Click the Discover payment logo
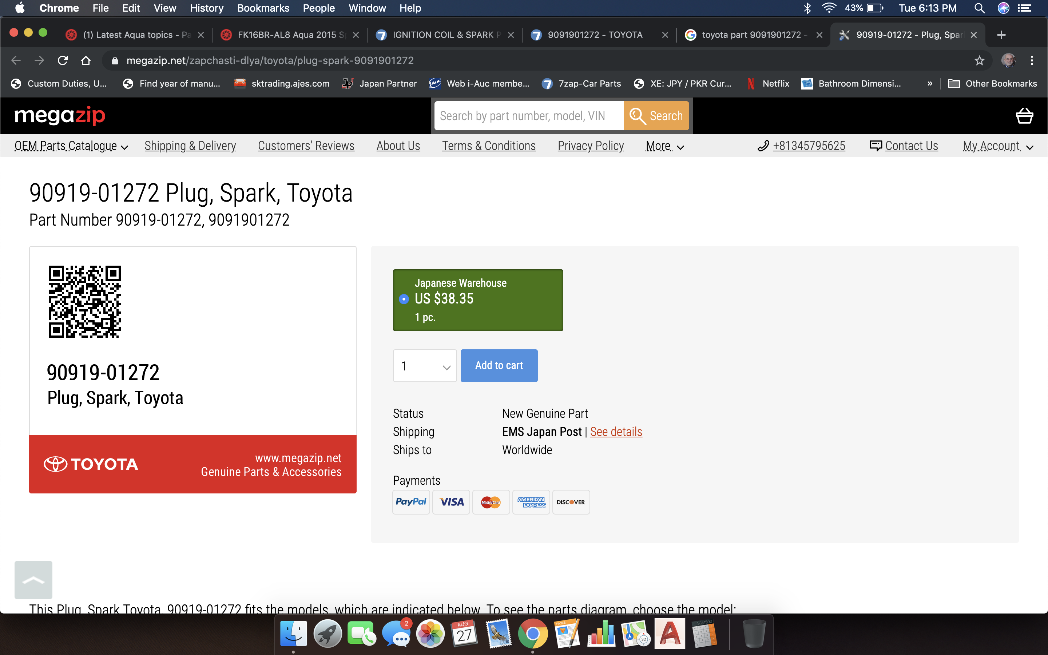The height and width of the screenshot is (655, 1048). coord(571,502)
